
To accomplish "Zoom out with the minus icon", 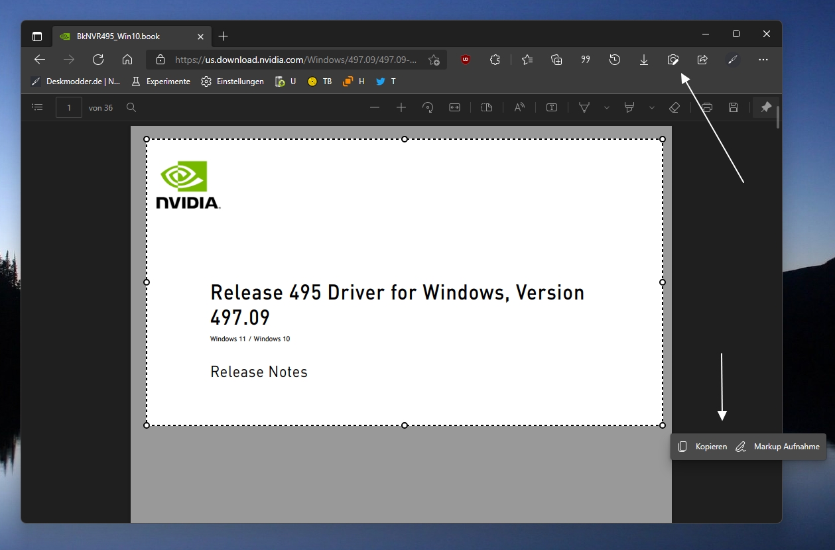I will (x=375, y=107).
